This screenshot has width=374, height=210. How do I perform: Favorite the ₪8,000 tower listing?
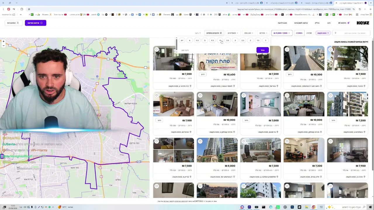pyautogui.click(x=200, y=141)
